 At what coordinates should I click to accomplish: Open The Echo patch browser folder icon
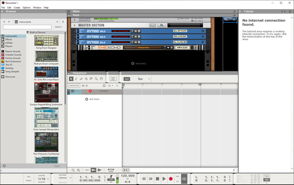[x=168, y=48]
